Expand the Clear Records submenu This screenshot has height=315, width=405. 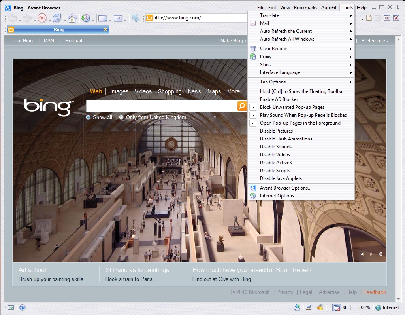[301, 49]
